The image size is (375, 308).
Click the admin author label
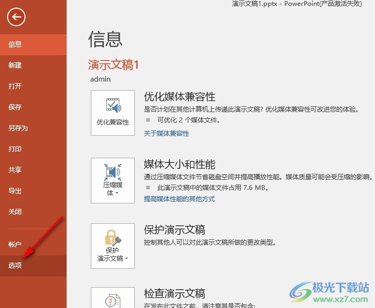coord(100,79)
